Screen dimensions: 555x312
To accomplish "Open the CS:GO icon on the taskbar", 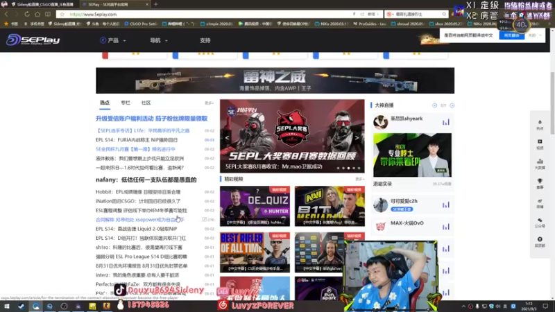I will tap(107, 306).
